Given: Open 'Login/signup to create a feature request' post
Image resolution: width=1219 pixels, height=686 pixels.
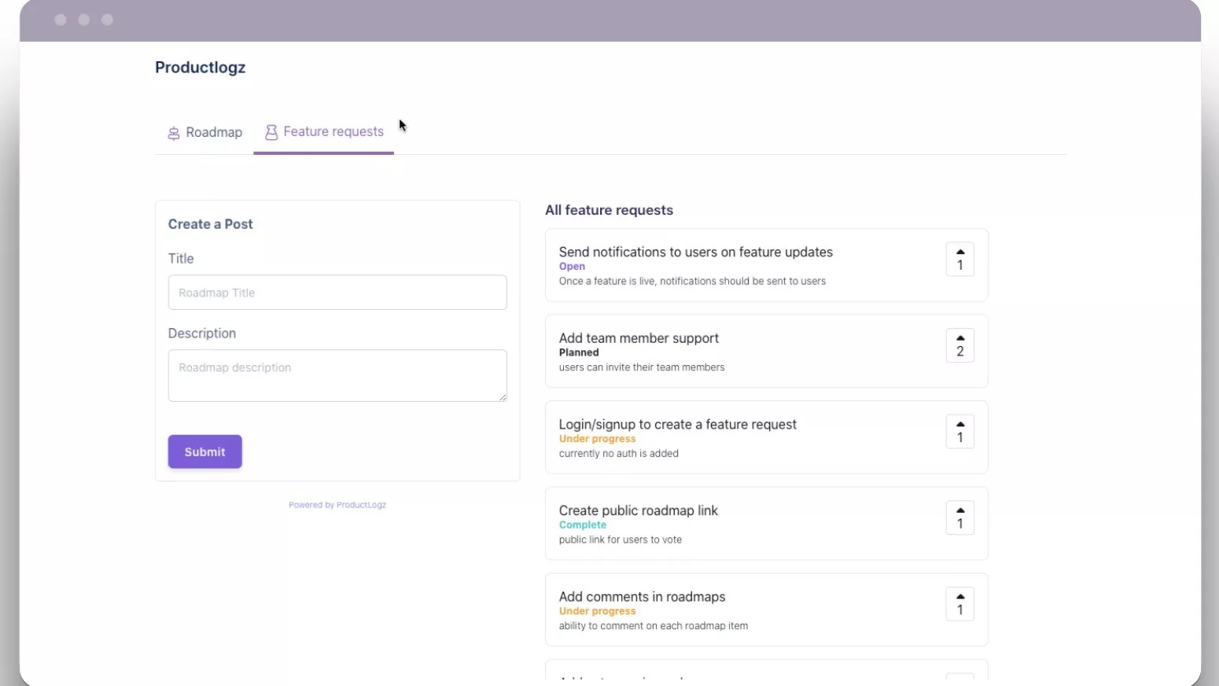Looking at the screenshot, I should pyautogui.click(x=677, y=425).
